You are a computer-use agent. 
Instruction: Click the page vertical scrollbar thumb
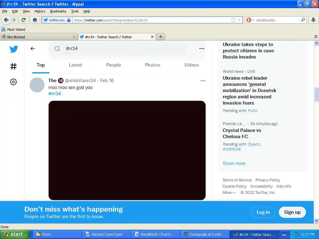click(316, 94)
